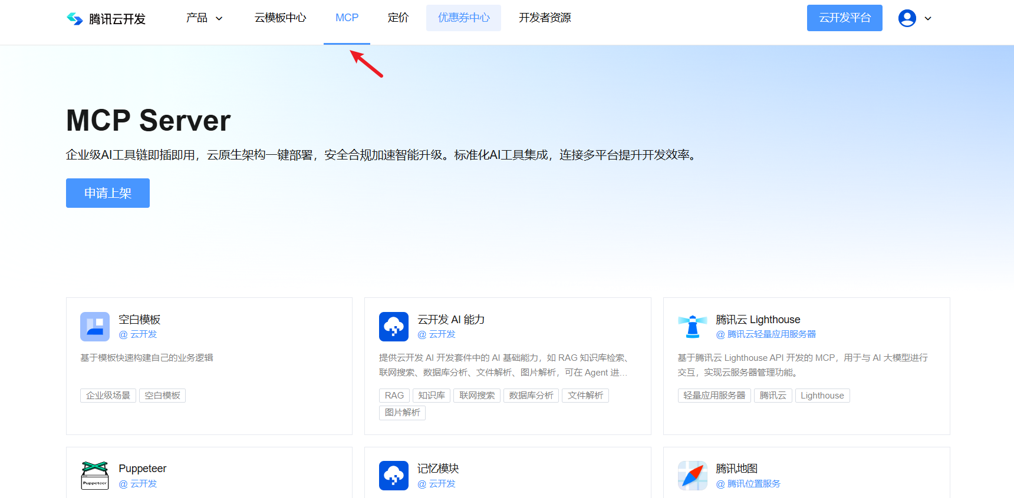
Task: Click the 腾讯云开发 brand text
Action: pyautogui.click(x=117, y=19)
